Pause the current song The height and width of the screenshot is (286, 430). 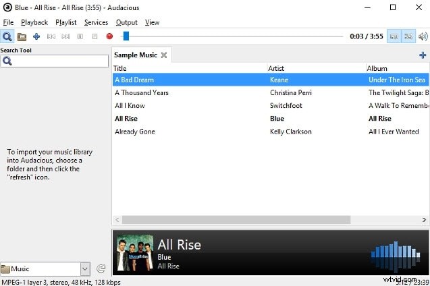(80, 36)
